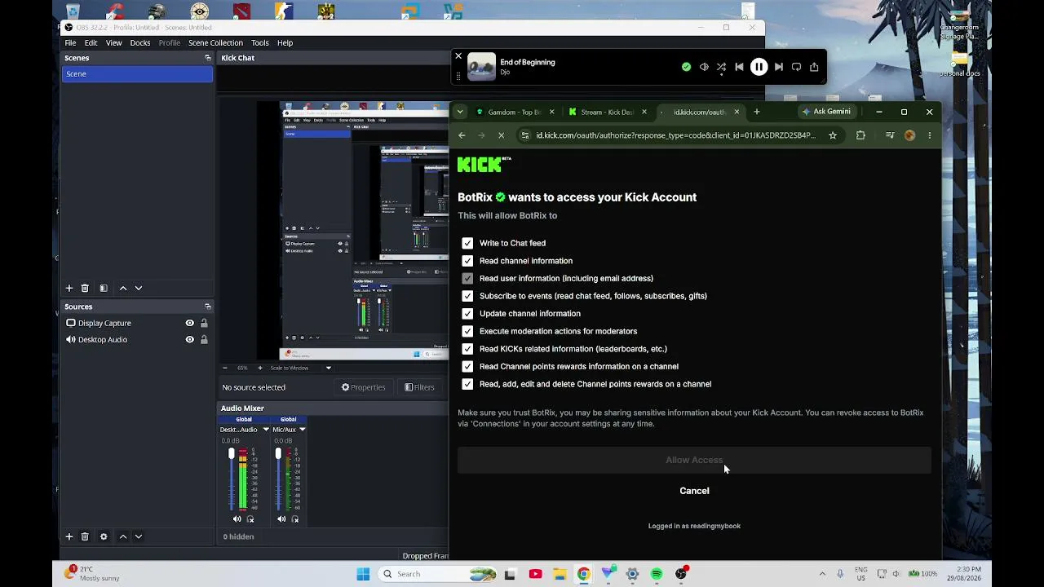Screen dimensions: 1044x587
Task: Pop out the Scenes dock
Action: pyautogui.click(x=208, y=58)
